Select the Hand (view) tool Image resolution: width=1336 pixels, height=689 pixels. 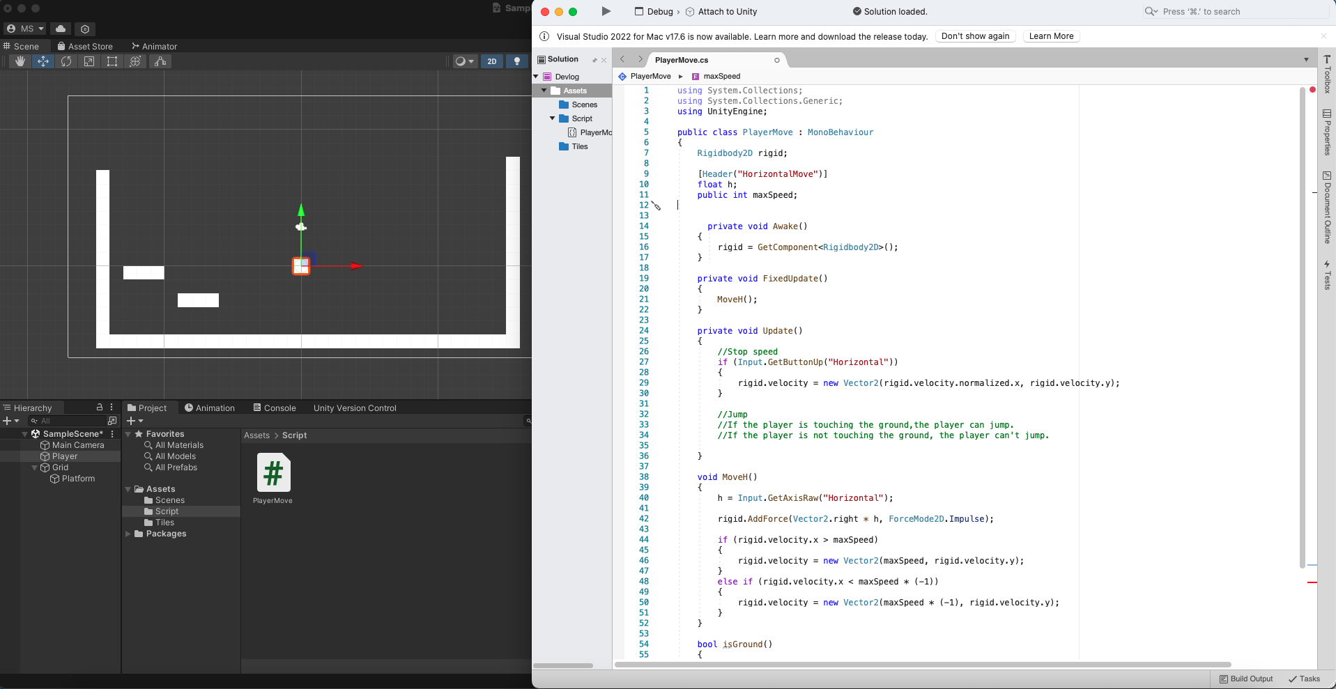[x=20, y=61]
